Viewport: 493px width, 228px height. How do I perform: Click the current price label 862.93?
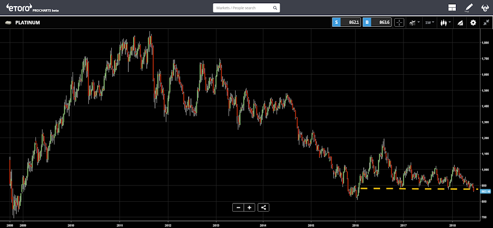click(x=486, y=191)
